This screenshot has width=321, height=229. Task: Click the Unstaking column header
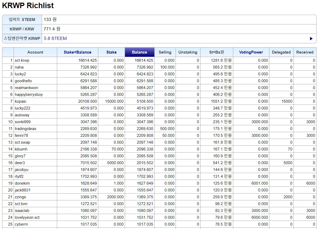click(188, 52)
